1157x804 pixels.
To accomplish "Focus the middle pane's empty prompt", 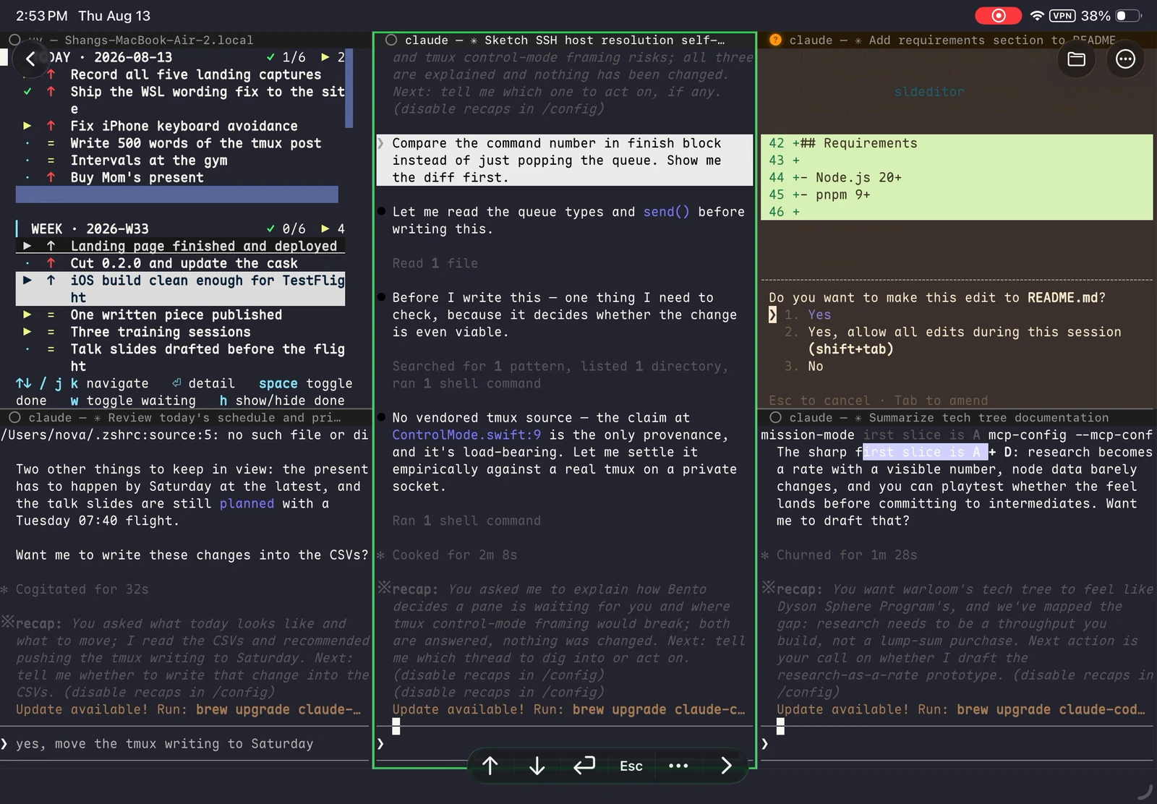I will pos(564,743).
